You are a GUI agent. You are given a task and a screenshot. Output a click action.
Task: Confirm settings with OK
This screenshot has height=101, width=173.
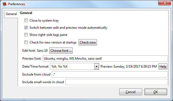click(156, 92)
